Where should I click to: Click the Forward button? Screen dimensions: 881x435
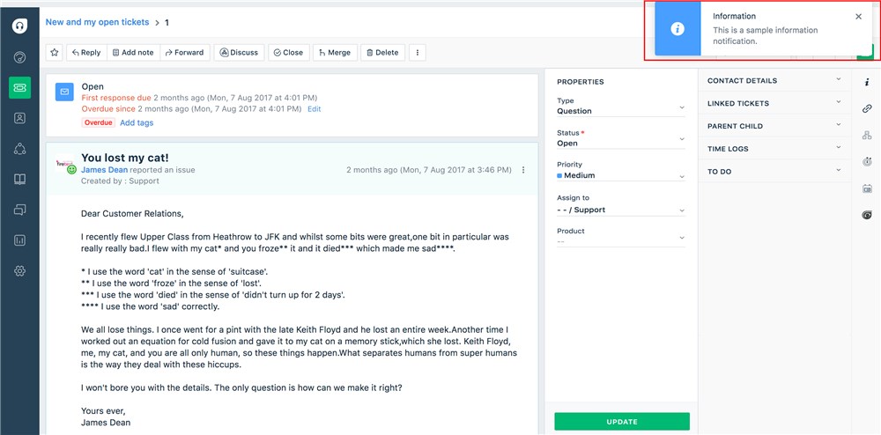pos(185,52)
